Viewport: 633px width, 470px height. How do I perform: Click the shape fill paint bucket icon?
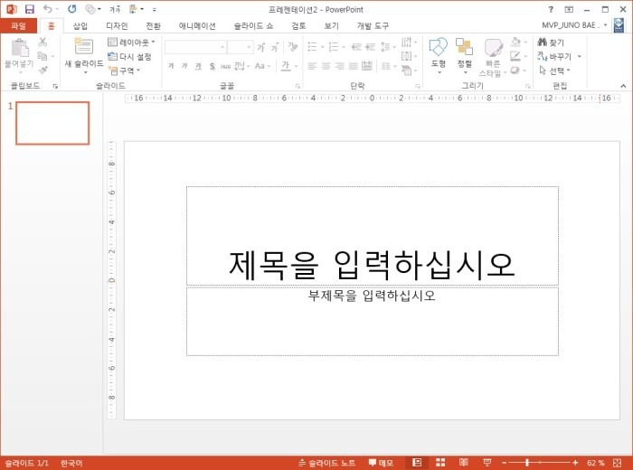click(515, 42)
